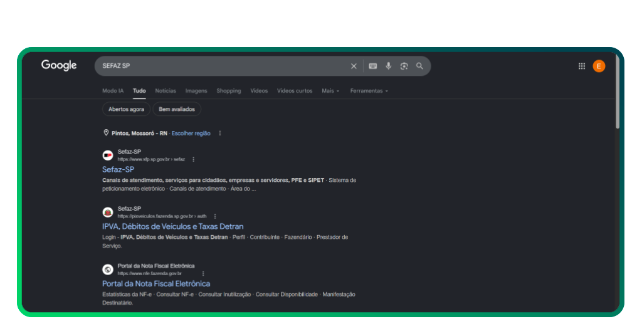
Task: Click the pixveiculos.fazenda.sp.gov.br › auth URL
Action: click(162, 216)
